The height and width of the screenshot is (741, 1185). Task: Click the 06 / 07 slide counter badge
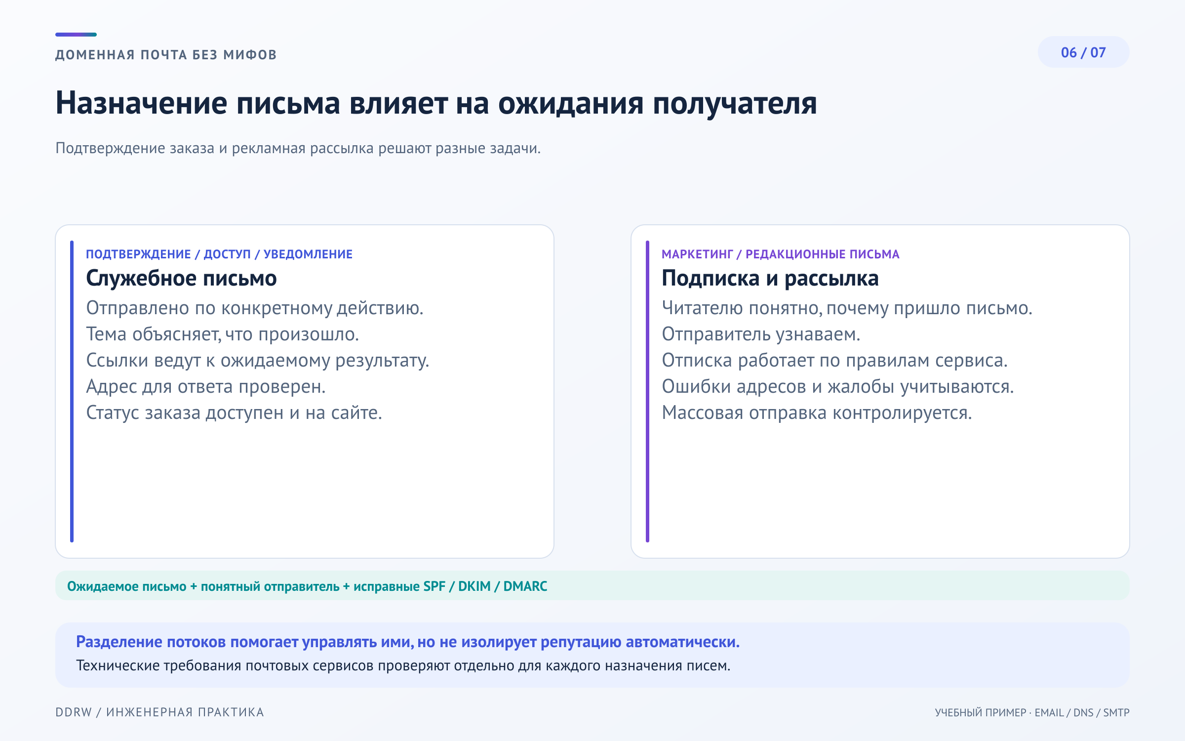1083,52
